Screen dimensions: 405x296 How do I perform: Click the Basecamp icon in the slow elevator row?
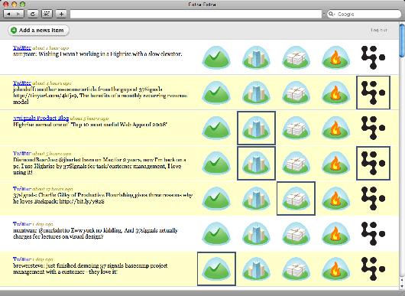[216, 57]
